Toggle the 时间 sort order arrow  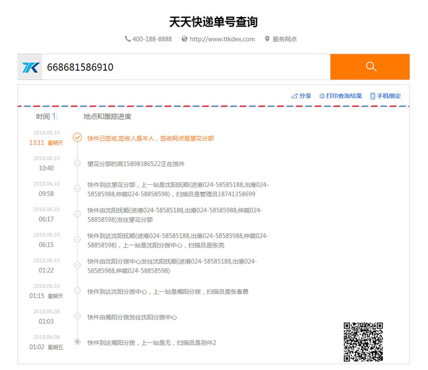55,116
